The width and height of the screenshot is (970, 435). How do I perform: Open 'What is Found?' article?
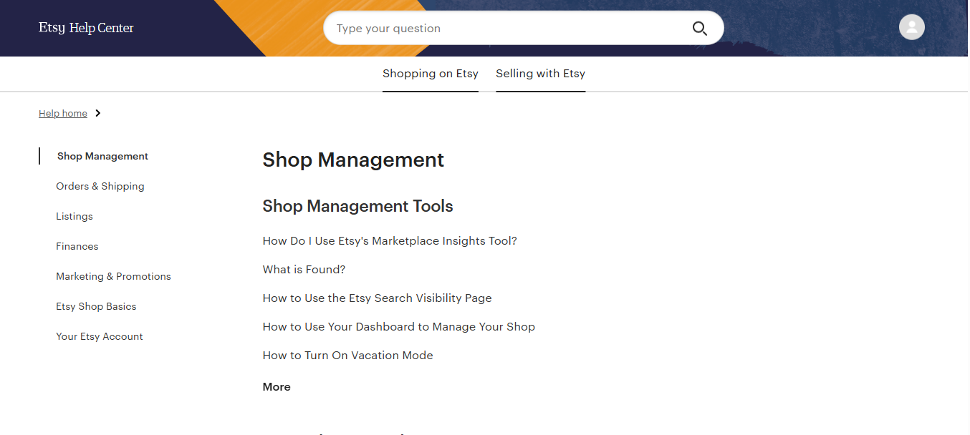(x=304, y=270)
